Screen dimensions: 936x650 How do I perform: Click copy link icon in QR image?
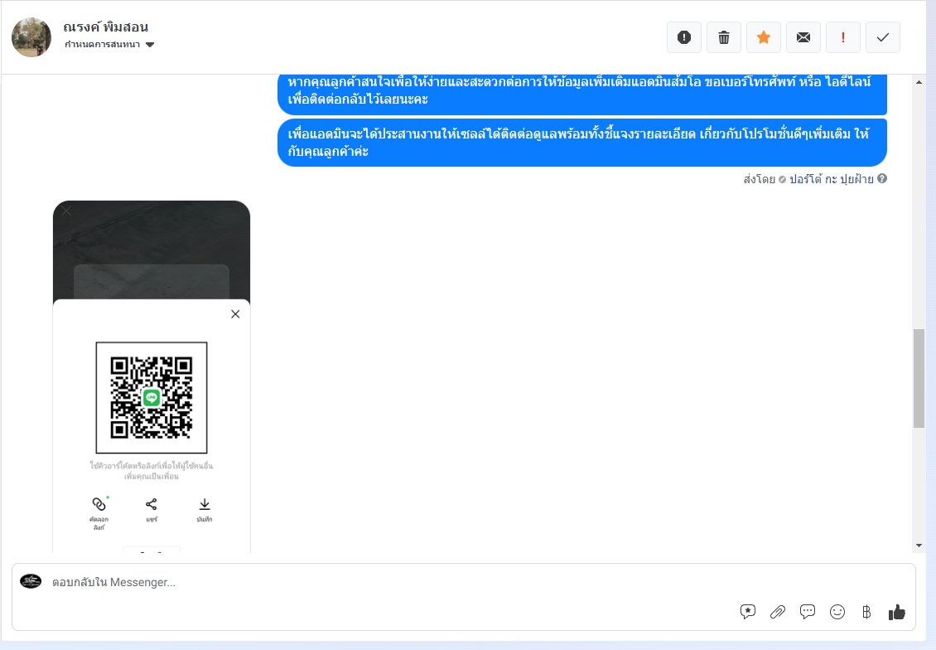(x=99, y=504)
